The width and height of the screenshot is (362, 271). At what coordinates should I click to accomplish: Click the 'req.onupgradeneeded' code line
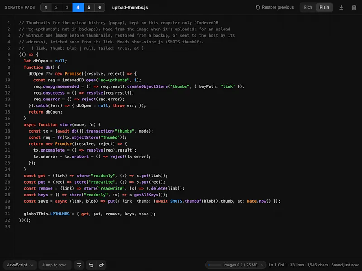(x=139, y=86)
